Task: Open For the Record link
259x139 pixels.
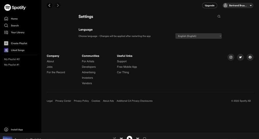Action: click(x=56, y=72)
